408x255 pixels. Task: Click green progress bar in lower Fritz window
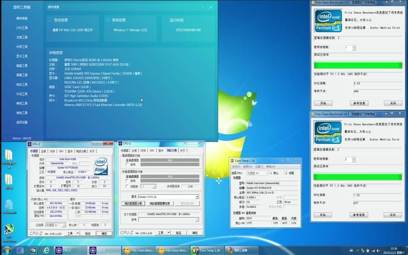point(358,177)
